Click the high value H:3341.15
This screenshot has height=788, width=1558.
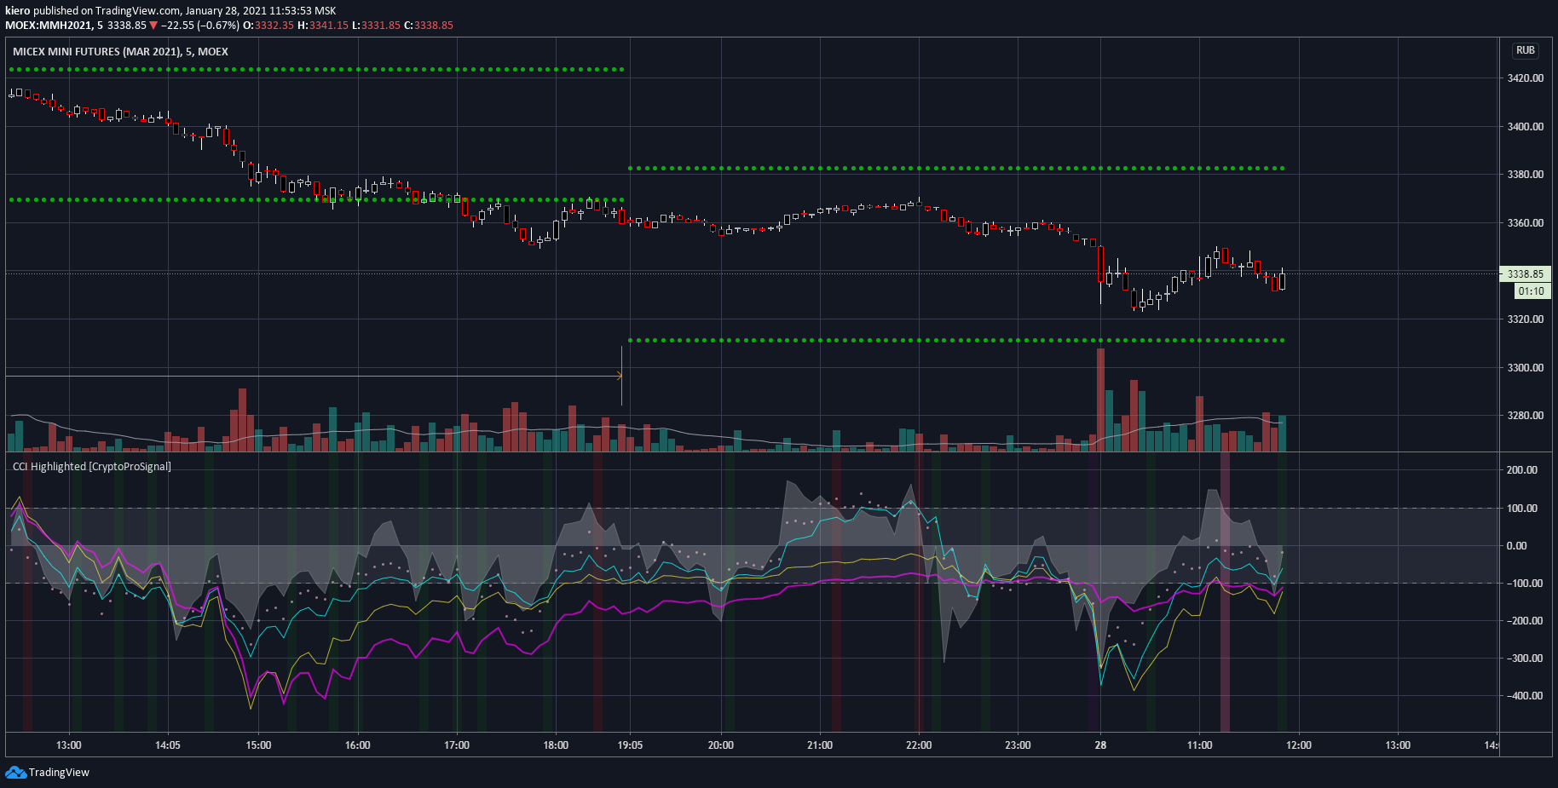(323, 26)
